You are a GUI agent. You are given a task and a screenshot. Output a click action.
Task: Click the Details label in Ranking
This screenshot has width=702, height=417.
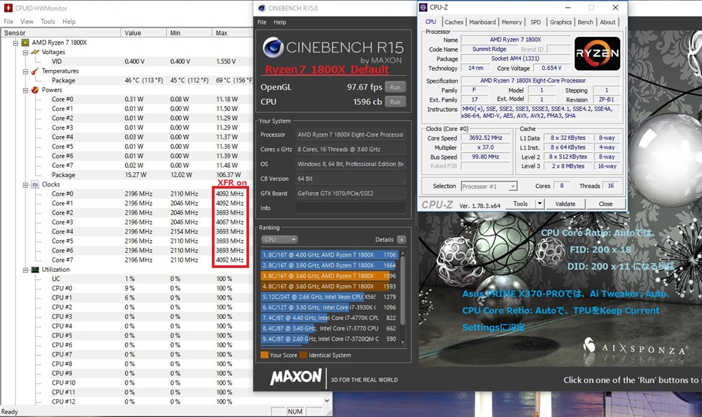[x=385, y=239]
